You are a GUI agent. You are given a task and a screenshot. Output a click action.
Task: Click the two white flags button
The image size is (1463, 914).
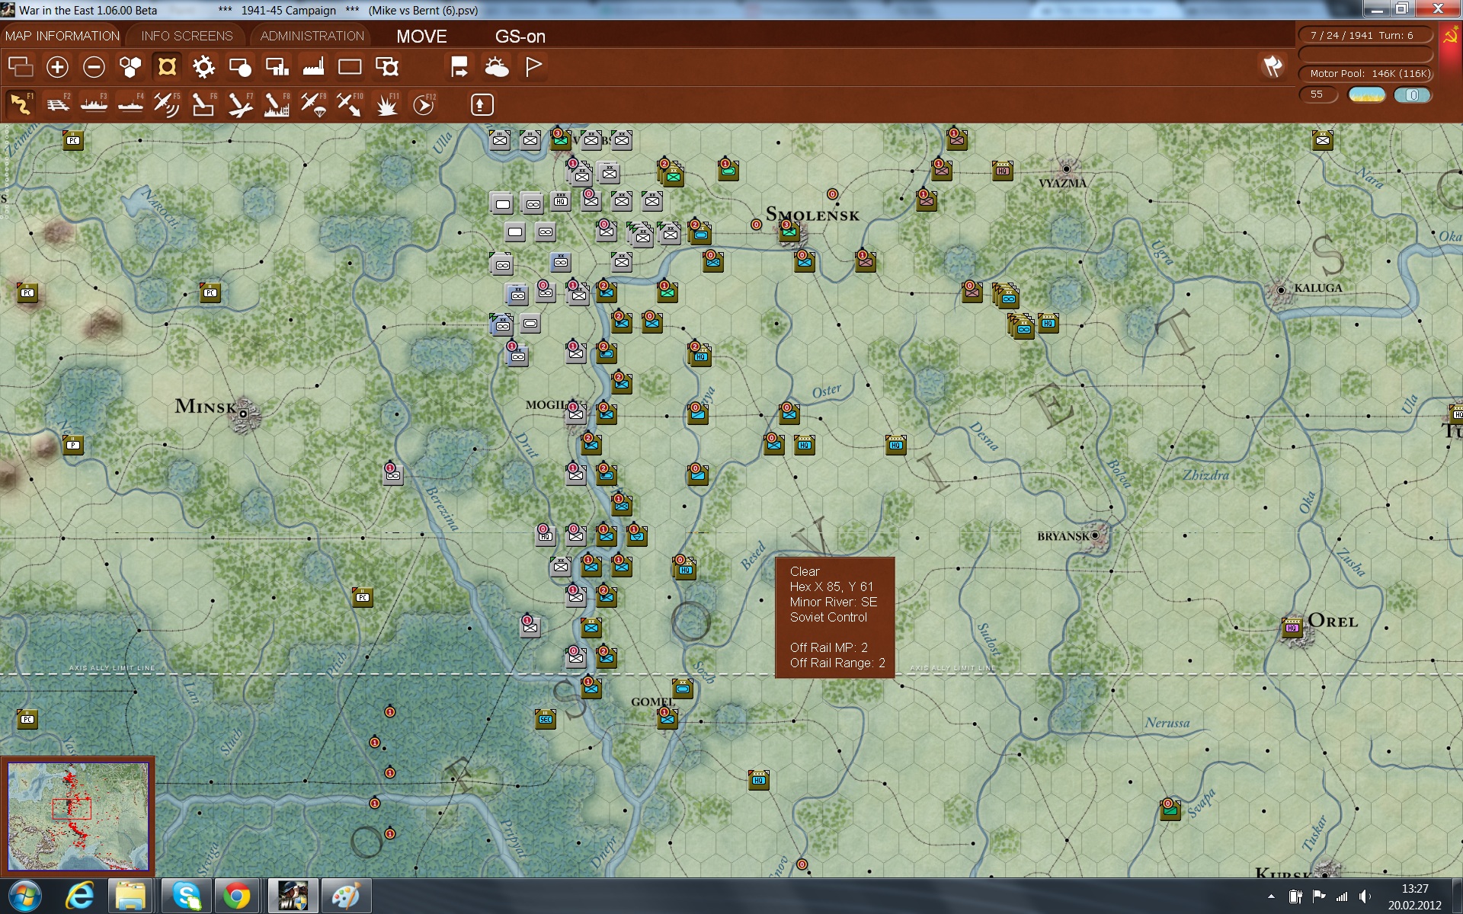point(1273,67)
